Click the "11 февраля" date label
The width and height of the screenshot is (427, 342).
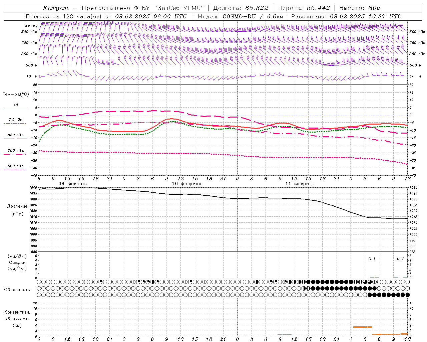coord(300,184)
